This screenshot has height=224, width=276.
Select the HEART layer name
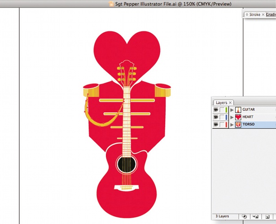[248, 117]
